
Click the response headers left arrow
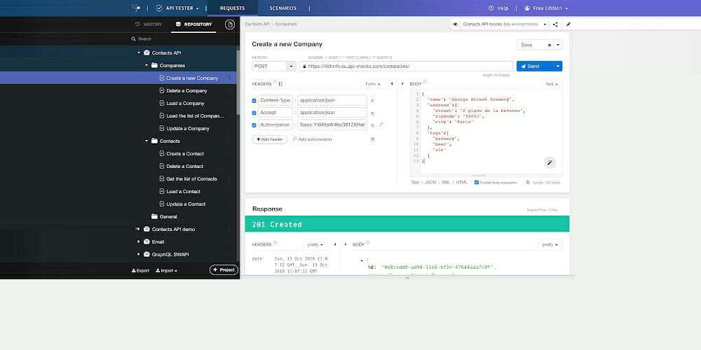point(335,244)
